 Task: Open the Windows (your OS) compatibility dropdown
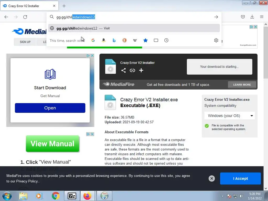coord(230,116)
